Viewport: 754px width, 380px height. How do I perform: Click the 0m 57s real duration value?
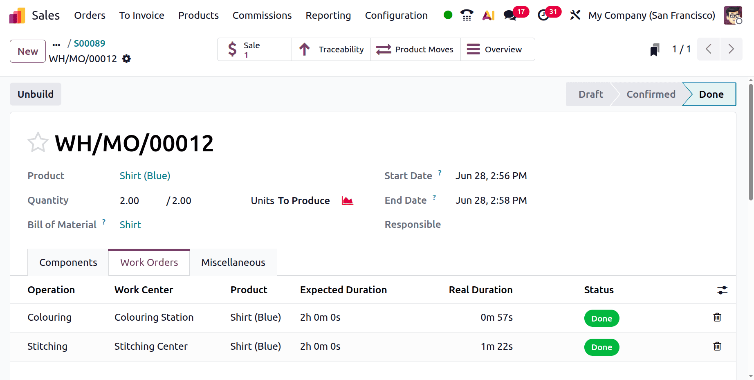(x=496, y=317)
